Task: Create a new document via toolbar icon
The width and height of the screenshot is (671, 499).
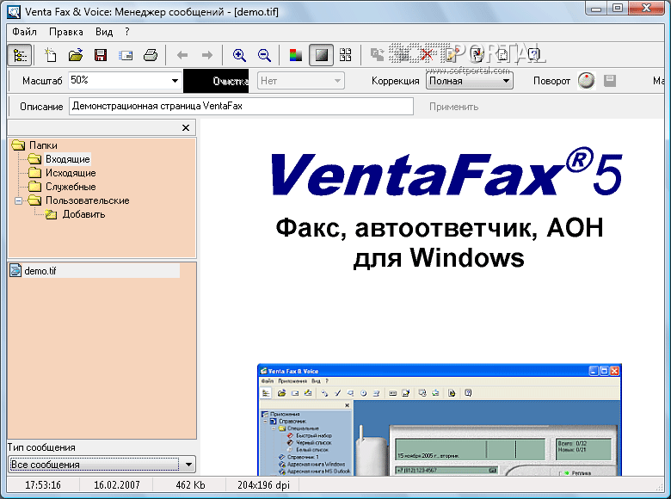Action: point(51,55)
